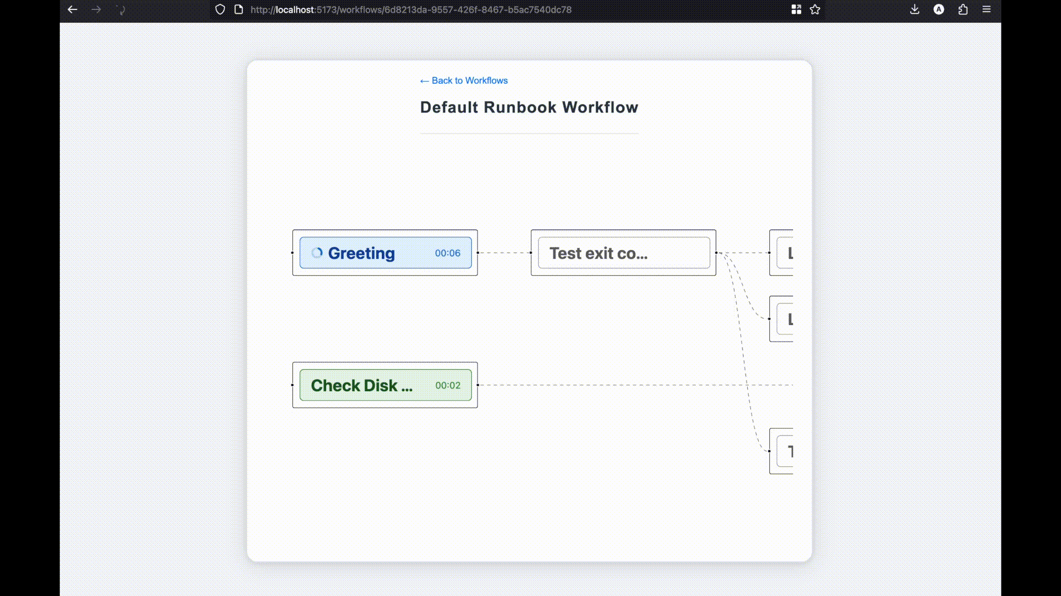This screenshot has width=1061, height=596.
Task: Click the page reload spinner icon
Action: (x=121, y=9)
